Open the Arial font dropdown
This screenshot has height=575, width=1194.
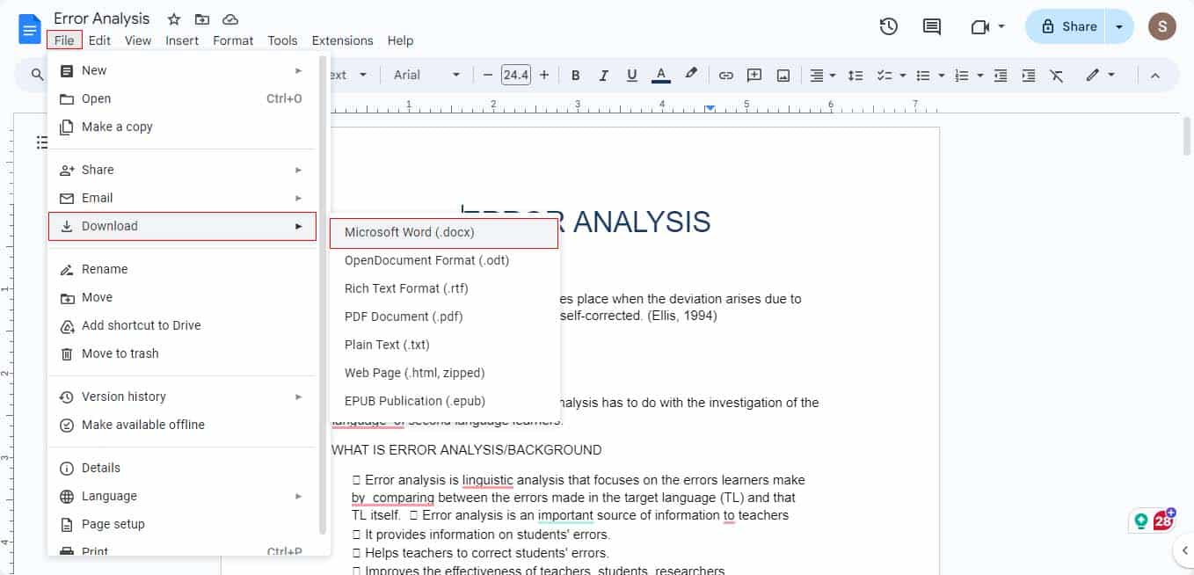pyautogui.click(x=427, y=75)
